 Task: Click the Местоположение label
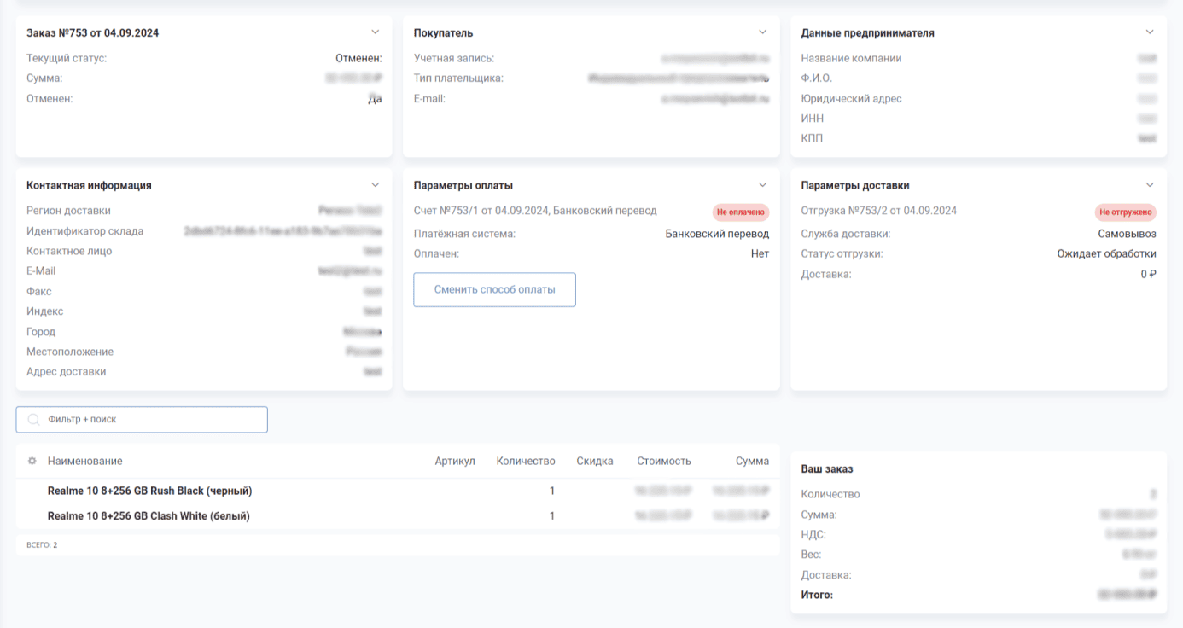tap(70, 352)
